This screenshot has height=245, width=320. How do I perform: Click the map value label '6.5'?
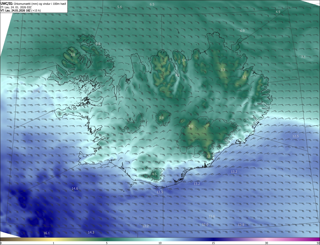coord(152,5)
